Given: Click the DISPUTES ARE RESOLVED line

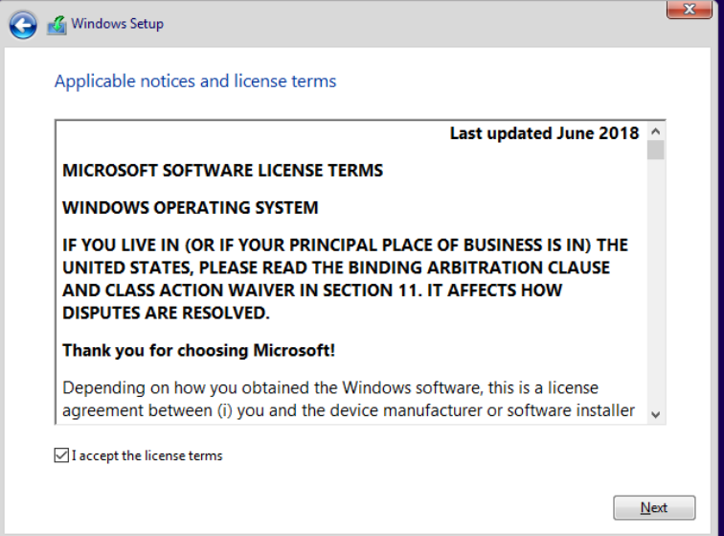Looking at the screenshot, I should pyautogui.click(x=166, y=314).
